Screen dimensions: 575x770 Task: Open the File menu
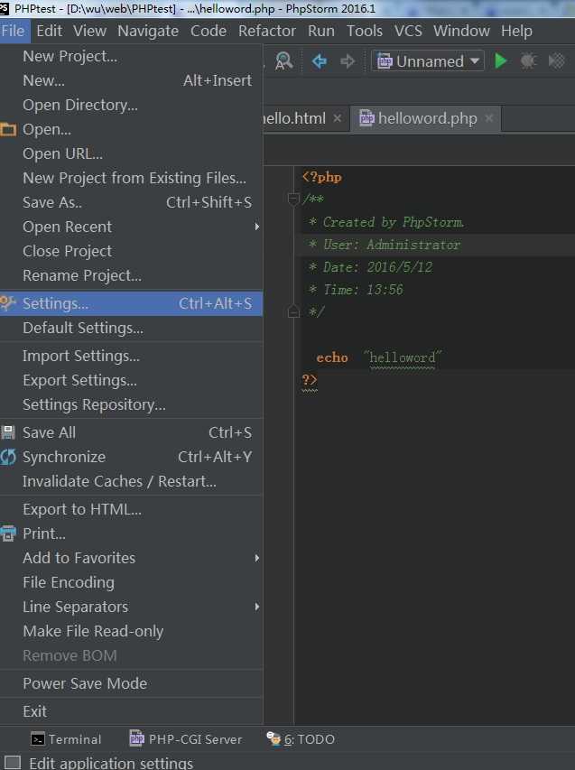click(14, 31)
